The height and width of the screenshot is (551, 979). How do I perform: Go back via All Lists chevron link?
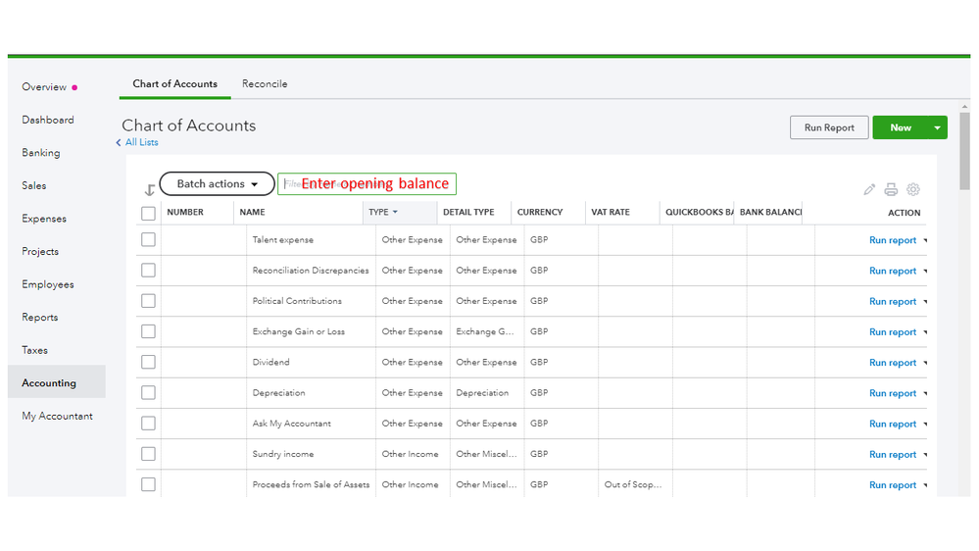pyautogui.click(x=137, y=142)
